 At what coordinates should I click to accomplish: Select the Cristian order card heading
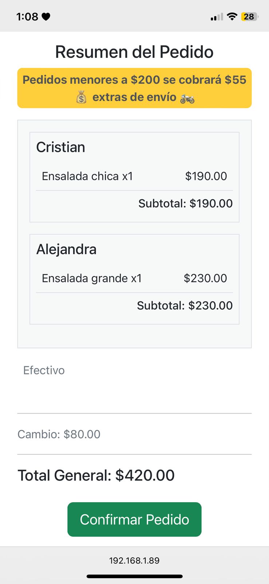60,147
